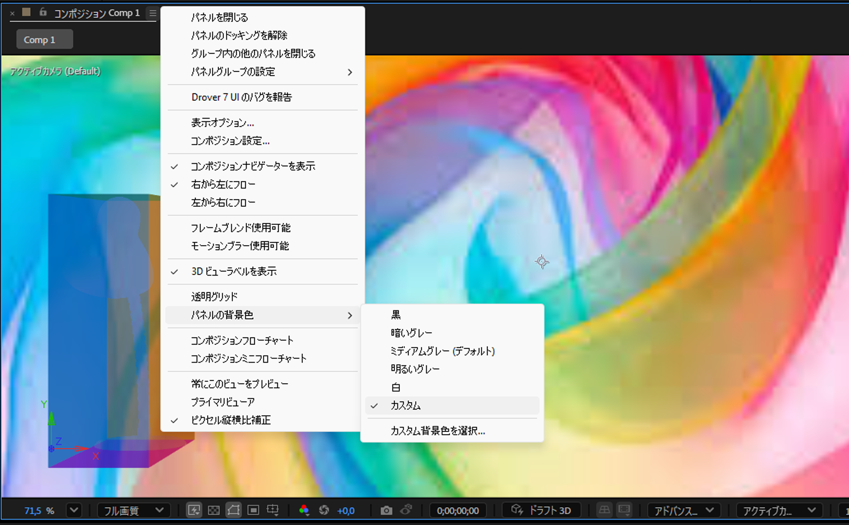Take a snapshot with the camera icon

point(387,510)
